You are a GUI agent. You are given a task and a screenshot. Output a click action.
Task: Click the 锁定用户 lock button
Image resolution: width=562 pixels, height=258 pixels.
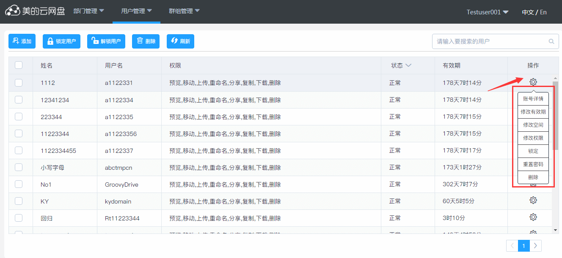pos(61,41)
